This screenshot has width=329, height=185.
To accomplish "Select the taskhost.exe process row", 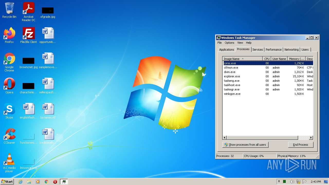I will (x=268, y=85).
